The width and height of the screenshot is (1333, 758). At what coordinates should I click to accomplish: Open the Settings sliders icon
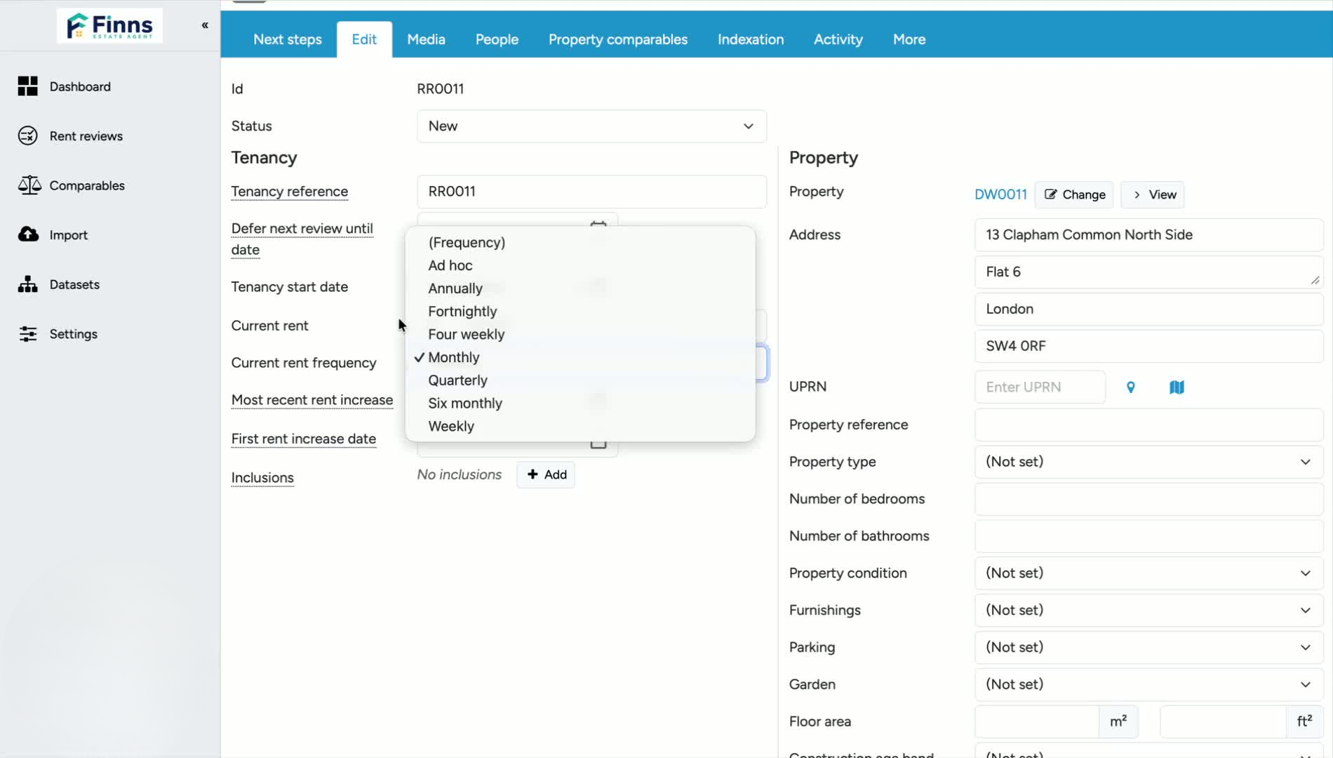[x=28, y=334]
